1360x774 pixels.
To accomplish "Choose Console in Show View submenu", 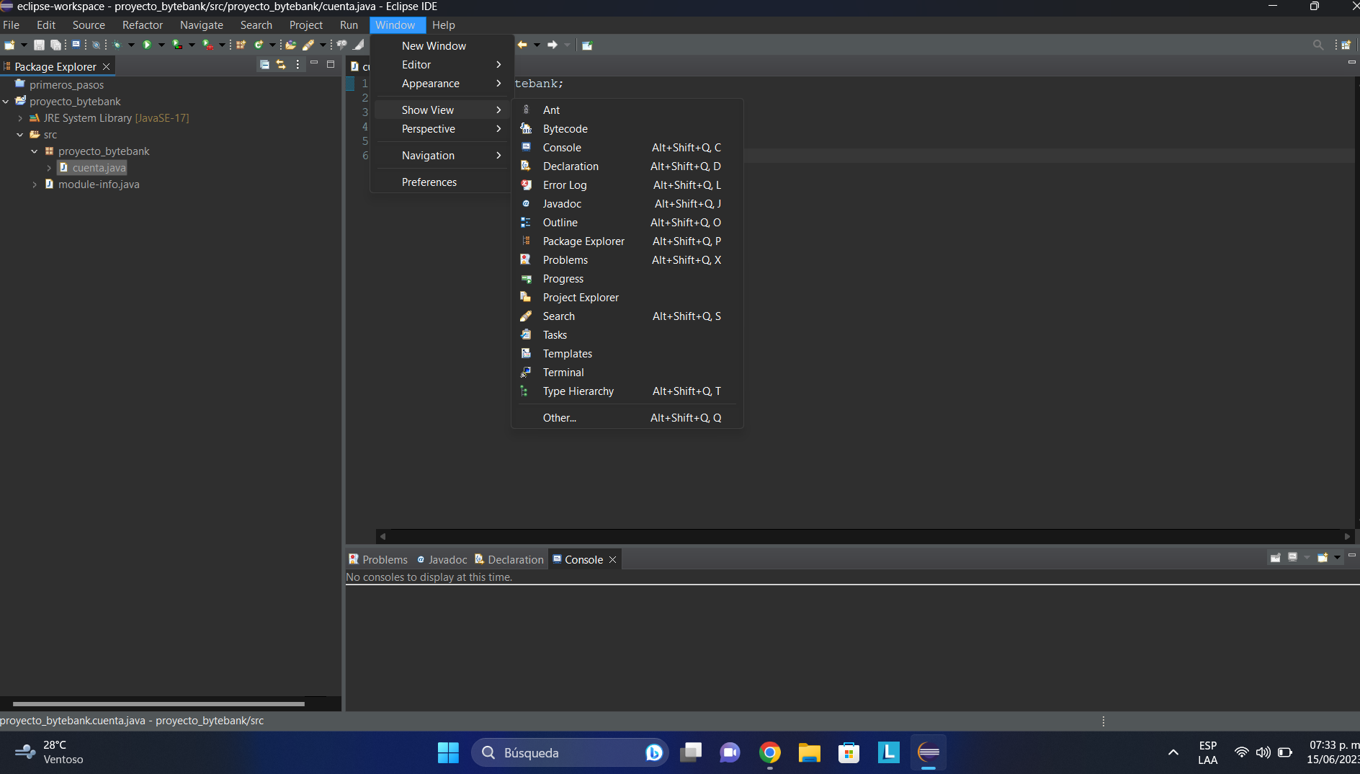I will click(x=627, y=148).
